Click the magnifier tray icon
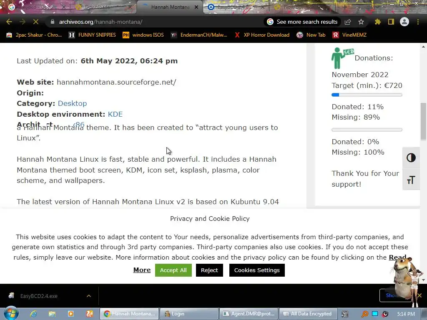427x320 pixels. click(x=364, y=314)
